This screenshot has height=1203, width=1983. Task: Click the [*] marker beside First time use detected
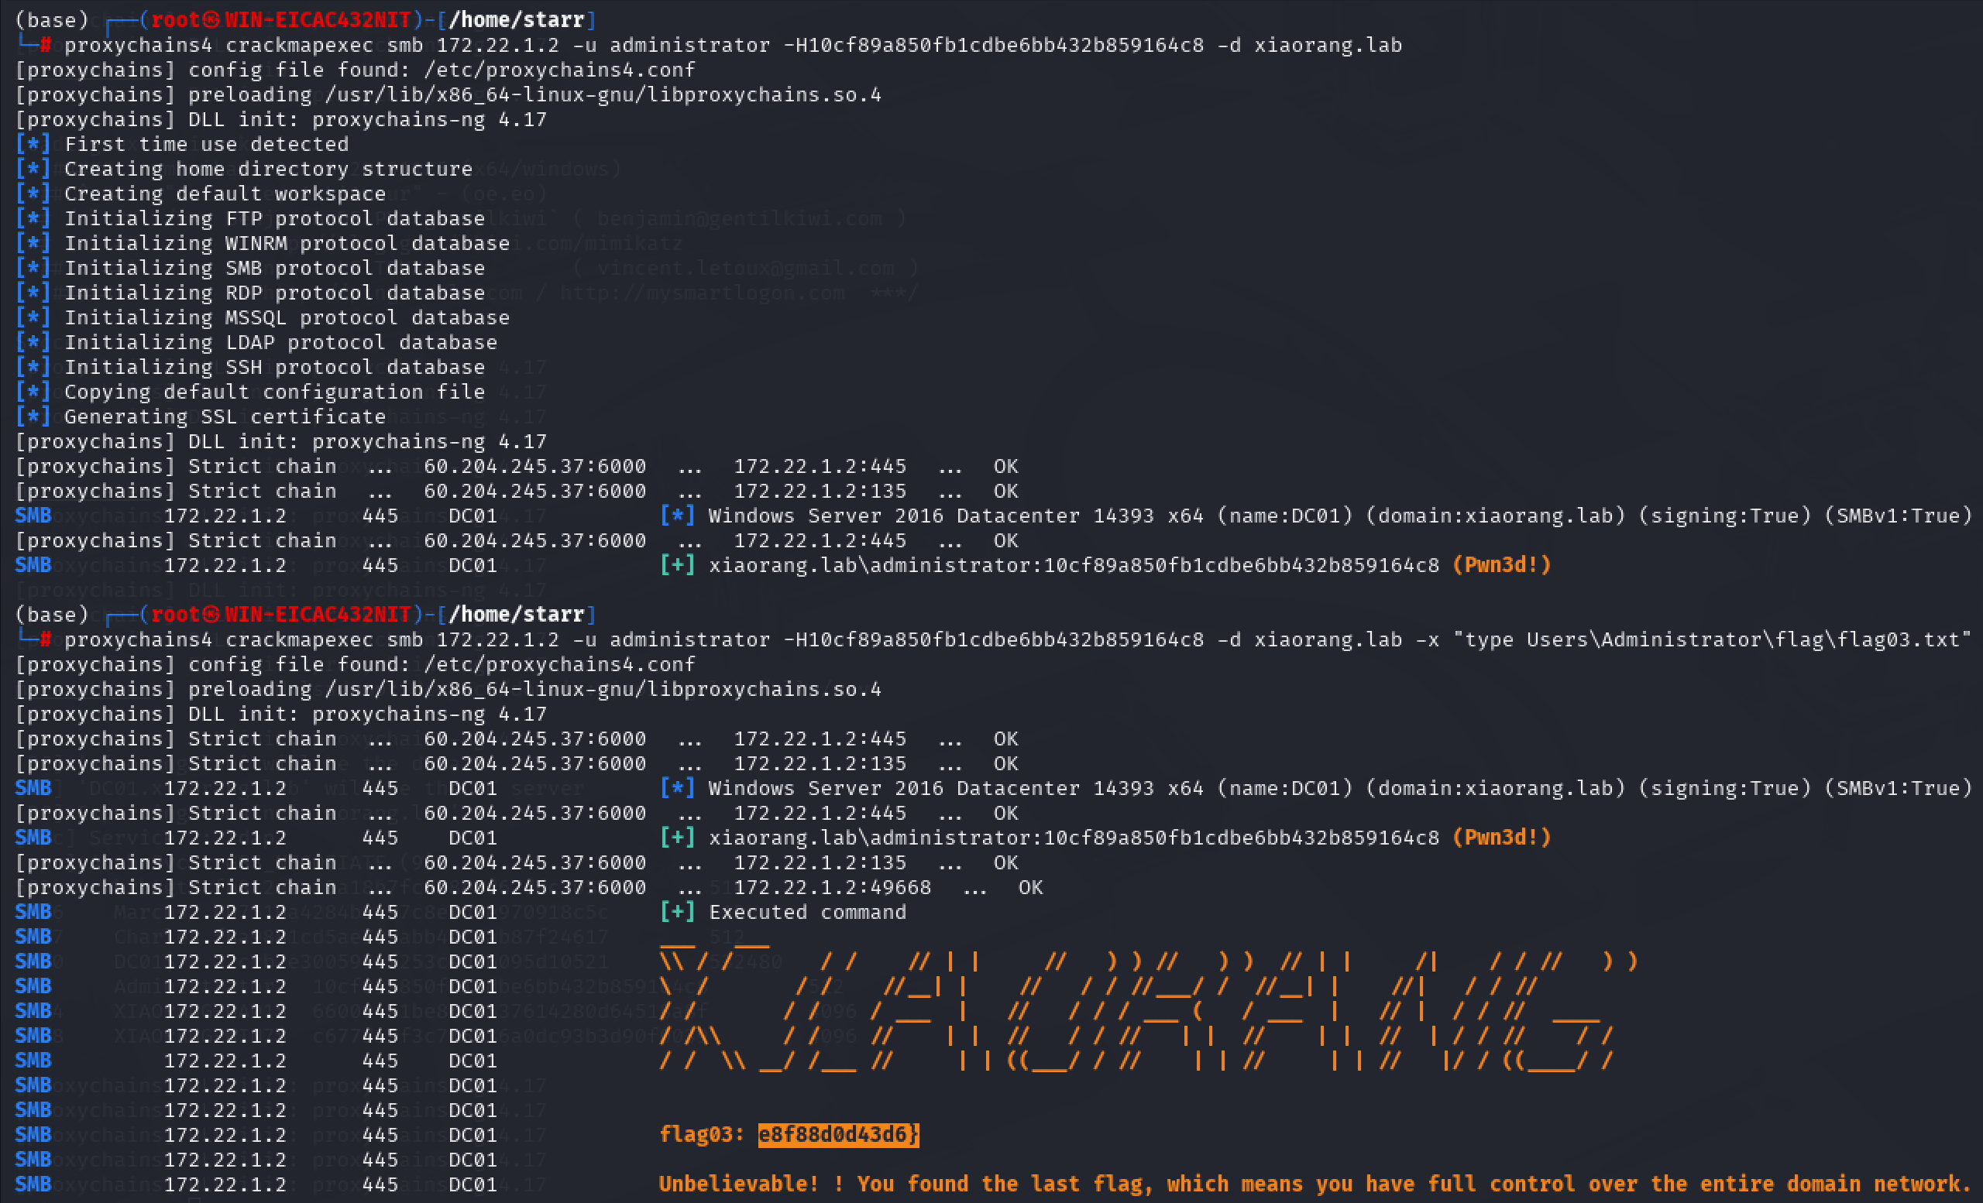[33, 144]
